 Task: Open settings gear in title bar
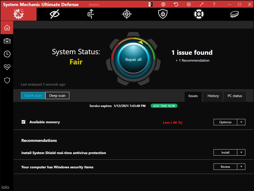pyautogui.click(x=188, y=4)
